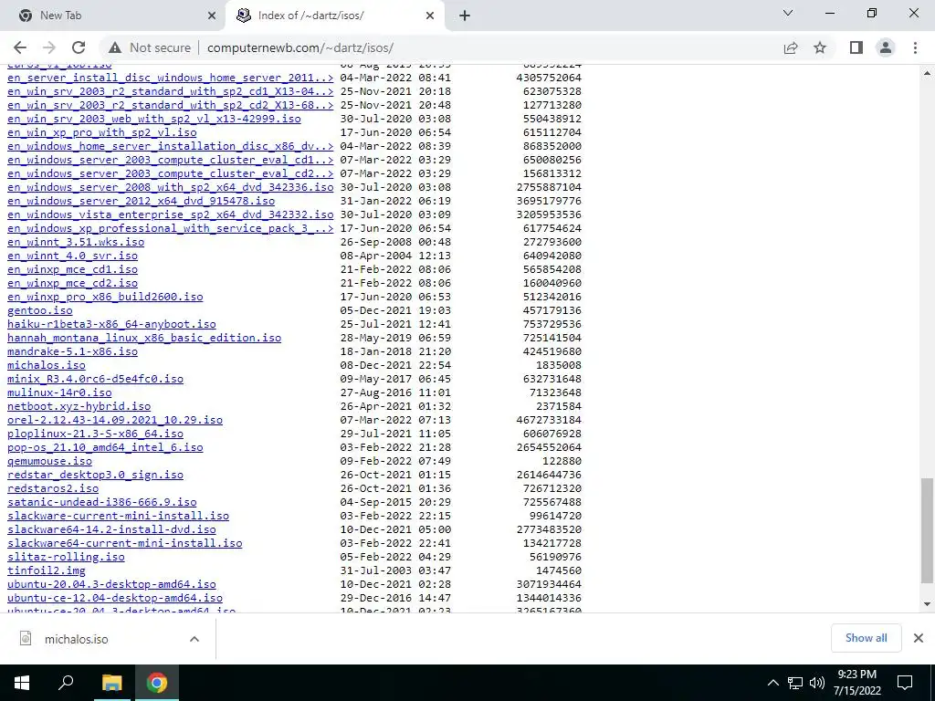Viewport: 935px width, 701px height.
Task: Click Show all downloads button
Action: pyautogui.click(x=866, y=638)
